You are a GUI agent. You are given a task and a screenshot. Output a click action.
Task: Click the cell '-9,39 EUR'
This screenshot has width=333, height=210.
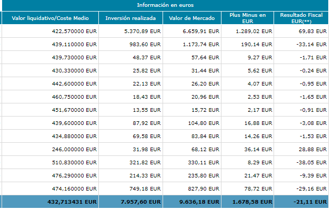coord(301,176)
